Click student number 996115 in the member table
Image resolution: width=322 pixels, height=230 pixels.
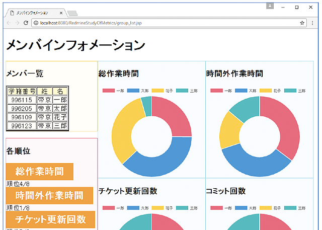(21, 100)
